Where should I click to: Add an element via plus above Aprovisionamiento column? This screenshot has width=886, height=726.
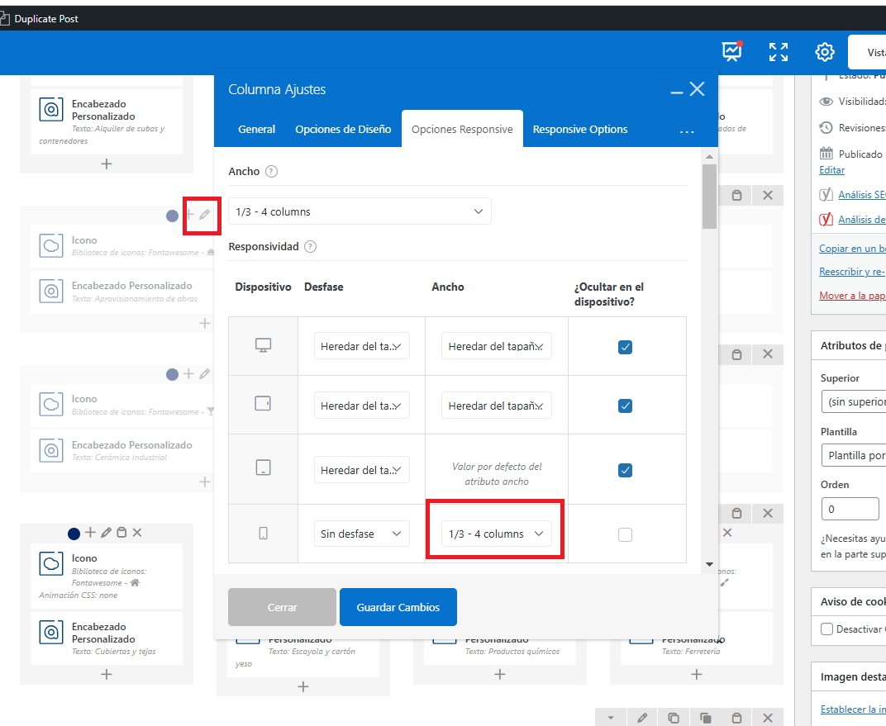click(189, 215)
